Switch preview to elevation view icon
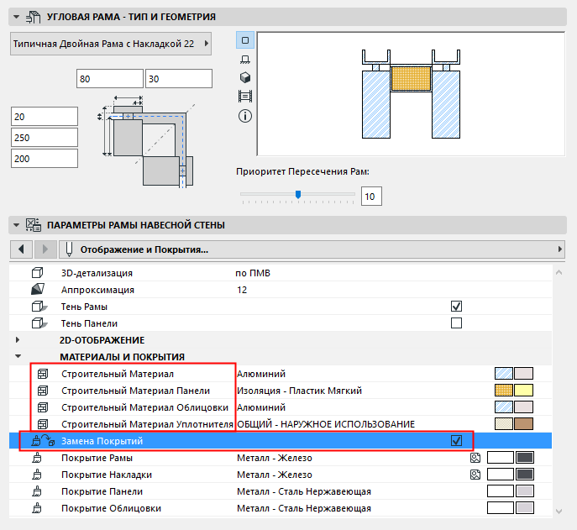 coord(245,59)
